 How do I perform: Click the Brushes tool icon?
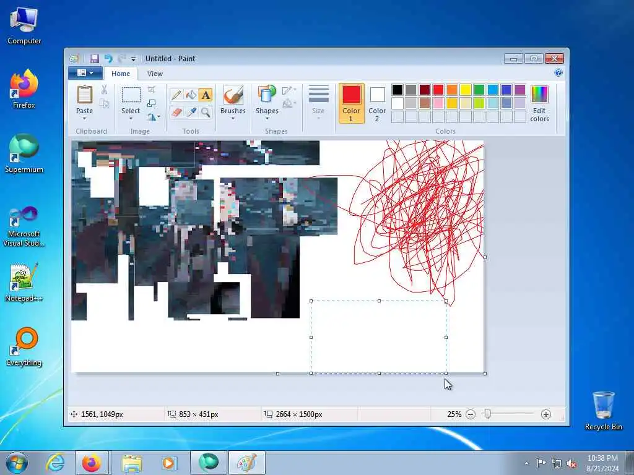[233, 95]
